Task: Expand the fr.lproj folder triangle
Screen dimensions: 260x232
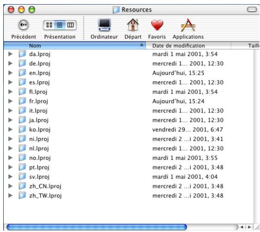Action: pyautogui.click(x=11, y=101)
